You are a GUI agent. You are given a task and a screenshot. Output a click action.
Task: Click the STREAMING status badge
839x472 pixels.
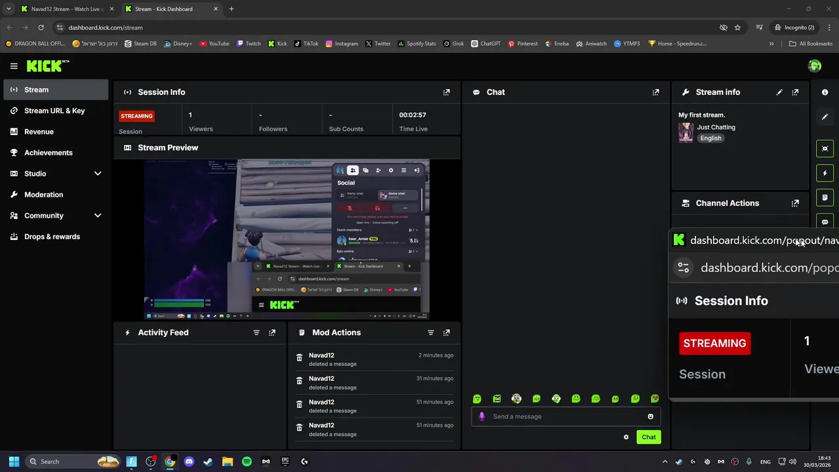point(136,116)
